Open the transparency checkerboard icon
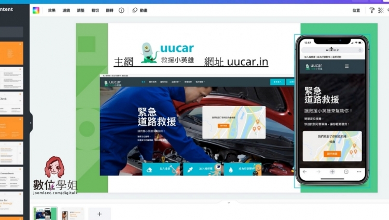 381,10
